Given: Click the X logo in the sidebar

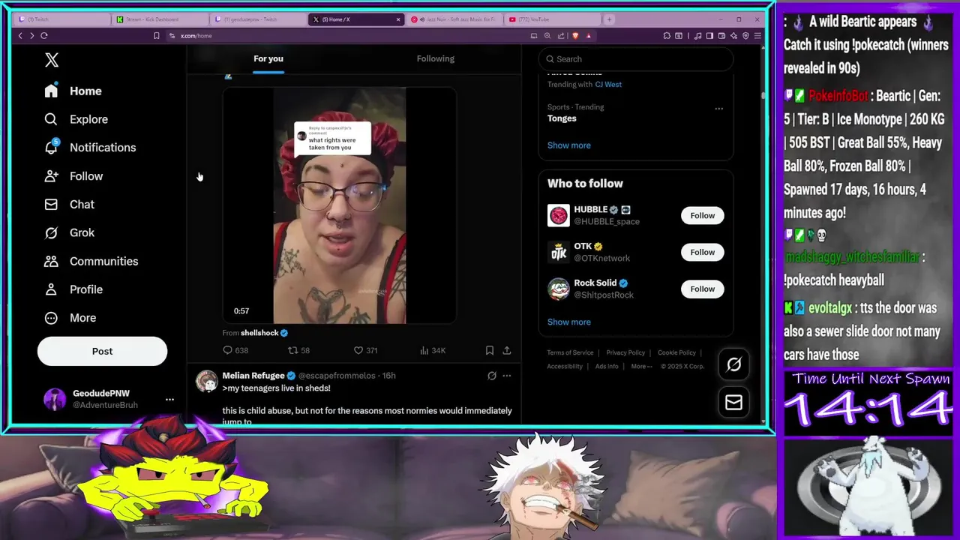Looking at the screenshot, I should tap(52, 60).
